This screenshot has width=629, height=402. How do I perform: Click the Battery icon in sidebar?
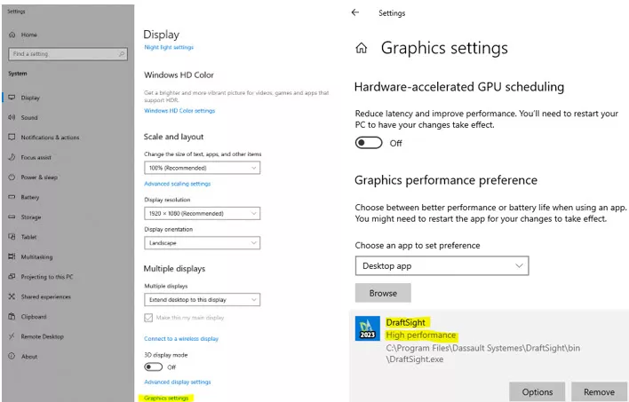click(x=12, y=197)
